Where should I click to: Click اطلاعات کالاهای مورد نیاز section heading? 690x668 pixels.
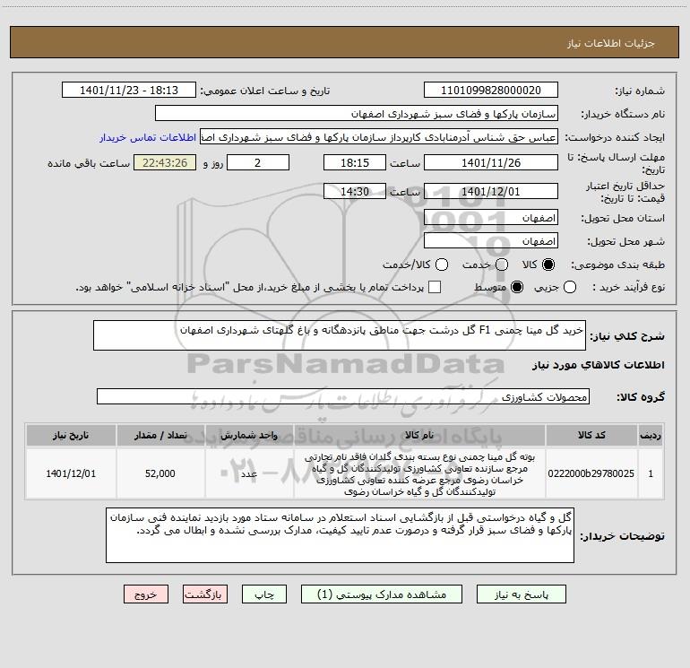[x=598, y=365]
